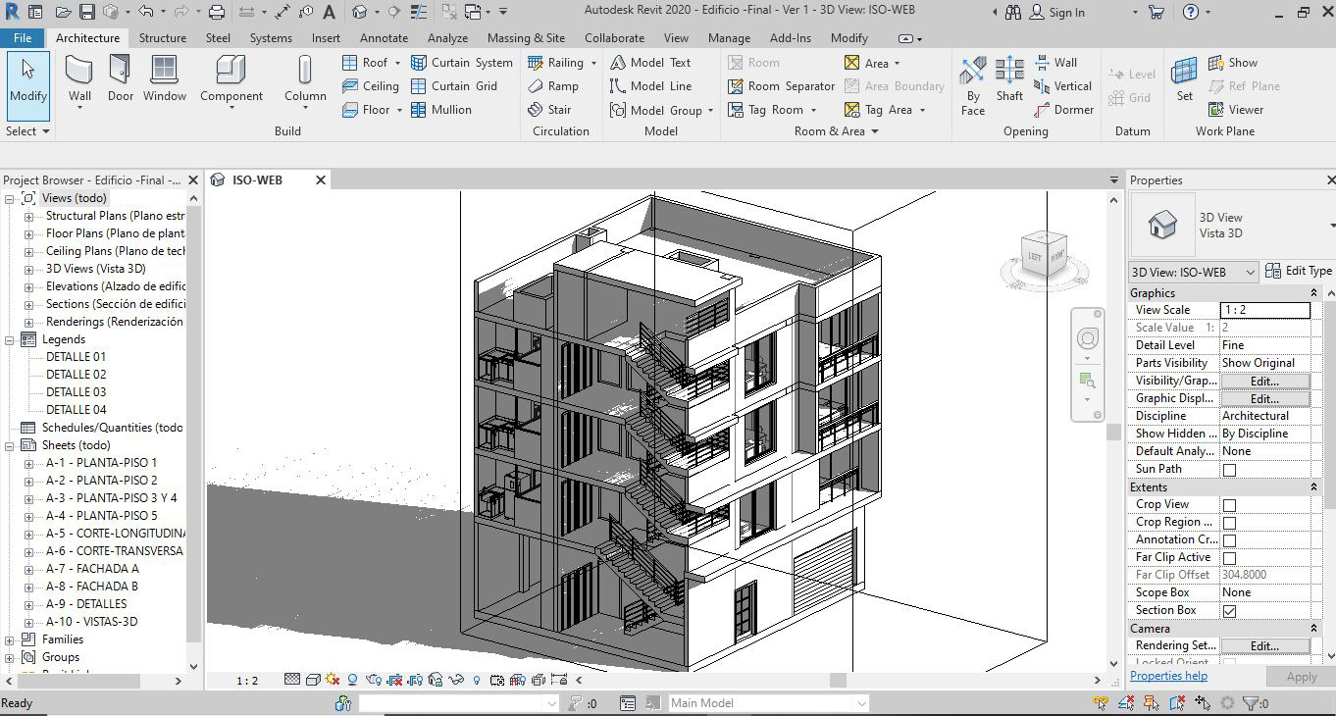Image resolution: width=1336 pixels, height=716 pixels.
Task: Expand the Floor Plans tree node
Action: pyautogui.click(x=28, y=233)
